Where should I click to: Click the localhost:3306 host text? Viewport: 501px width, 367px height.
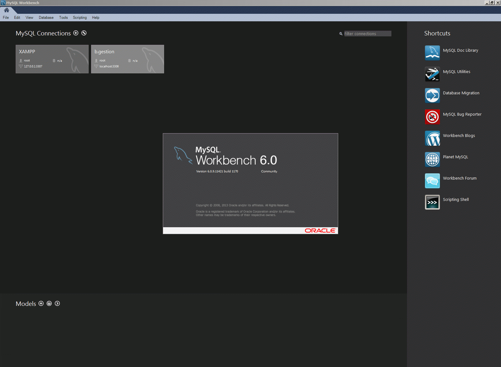[109, 66]
